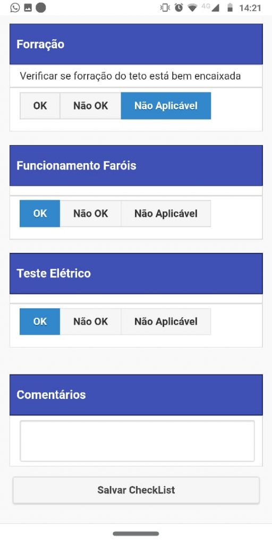This screenshot has width=272, height=544.
Task: Tap the bottom navigation home pill
Action: pos(136,533)
